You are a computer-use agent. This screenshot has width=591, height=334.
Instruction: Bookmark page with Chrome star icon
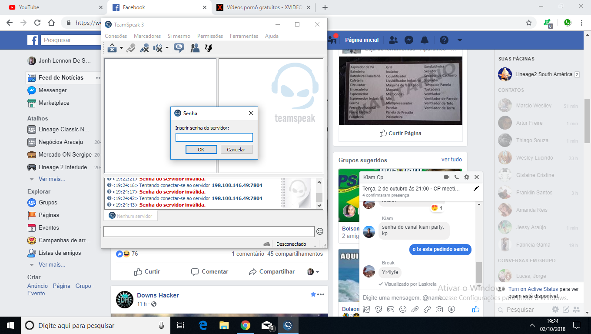point(528,23)
